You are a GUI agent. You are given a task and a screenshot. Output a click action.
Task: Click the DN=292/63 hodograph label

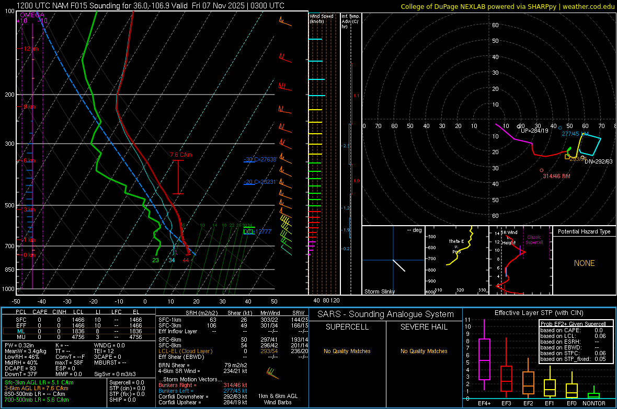coord(599,161)
